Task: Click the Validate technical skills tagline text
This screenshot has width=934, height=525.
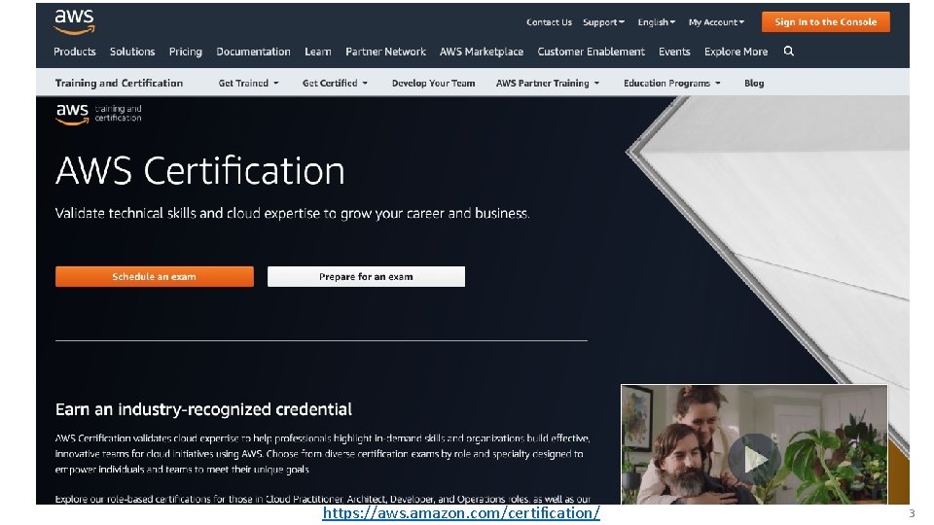Action: 293,213
